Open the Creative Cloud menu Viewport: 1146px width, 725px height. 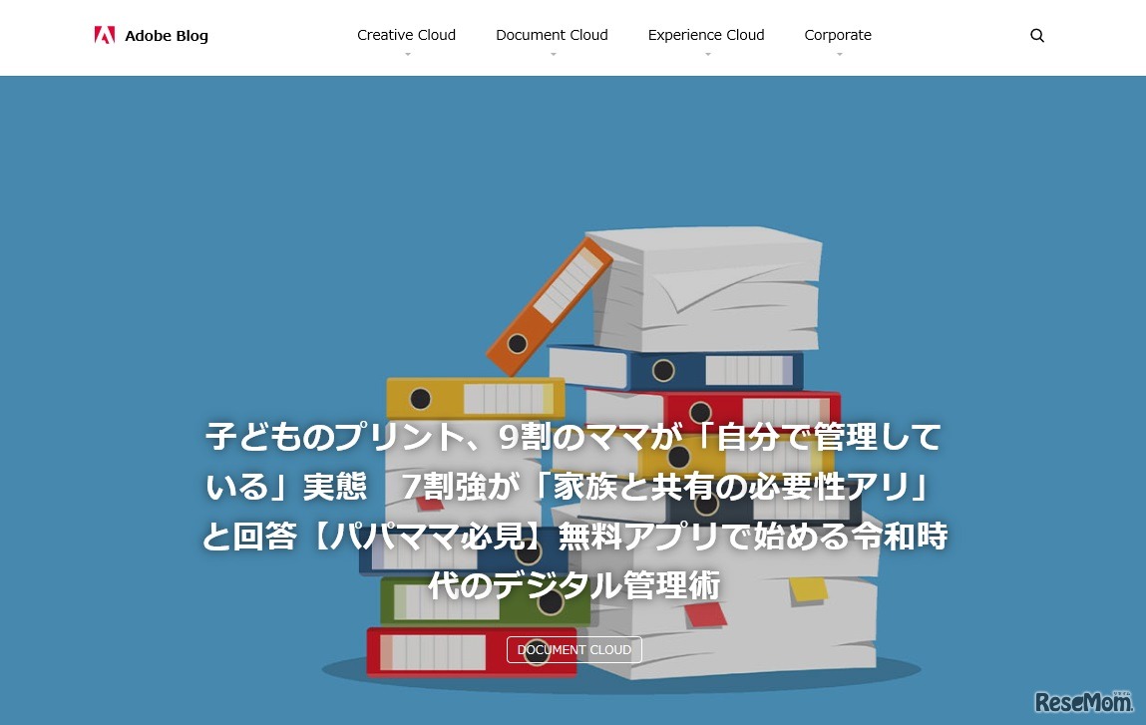click(x=406, y=34)
